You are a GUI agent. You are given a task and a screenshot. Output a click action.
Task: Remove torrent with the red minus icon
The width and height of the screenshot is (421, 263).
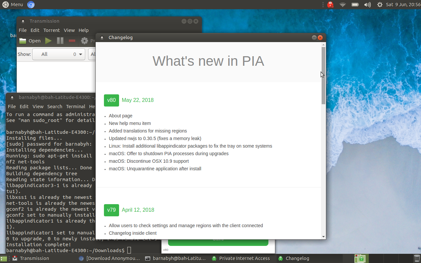(72, 41)
